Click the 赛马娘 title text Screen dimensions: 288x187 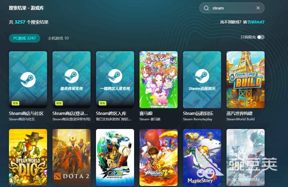coord(146,114)
